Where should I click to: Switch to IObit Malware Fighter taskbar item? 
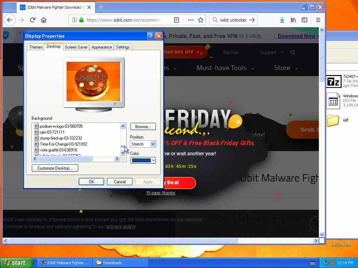point(64,263)
